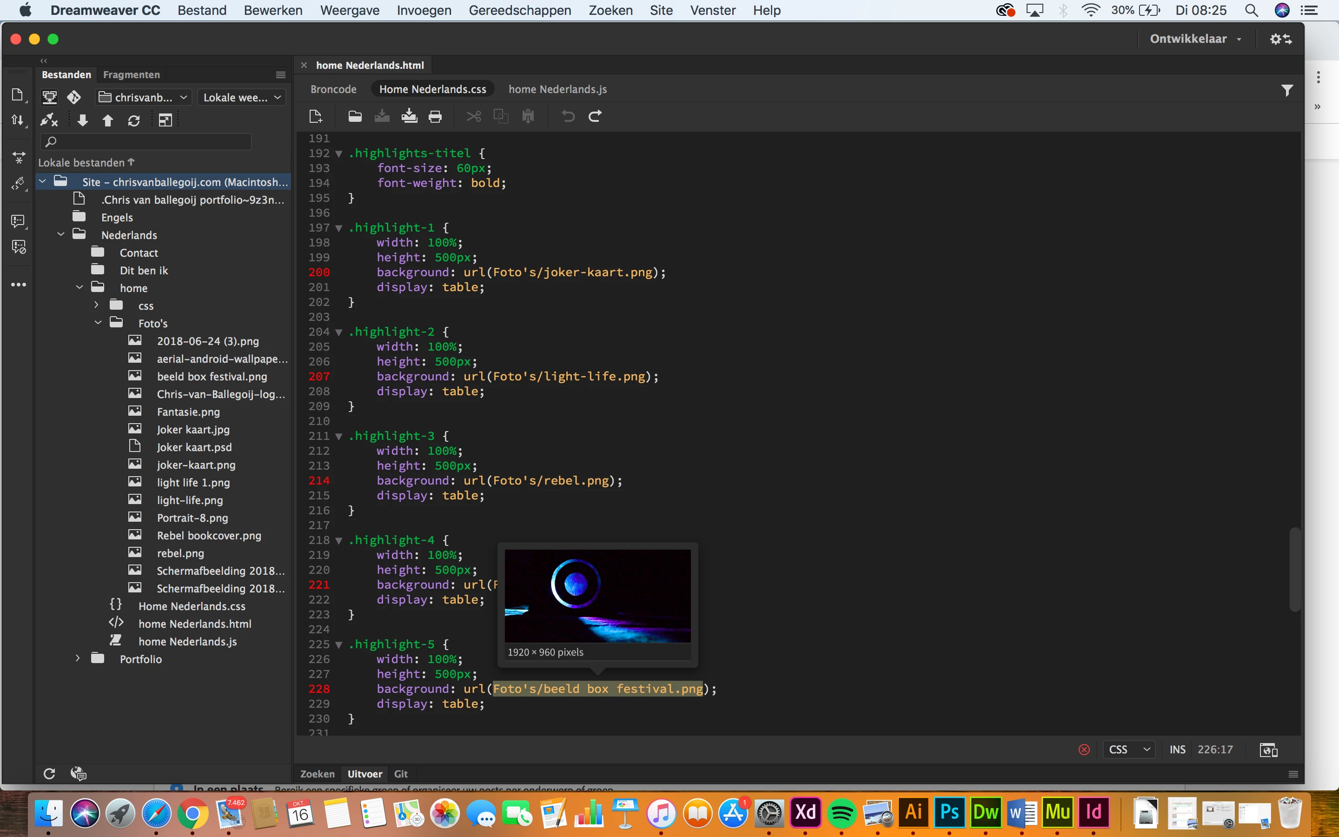Click the filter icon above the code editor

[1287, 90]
